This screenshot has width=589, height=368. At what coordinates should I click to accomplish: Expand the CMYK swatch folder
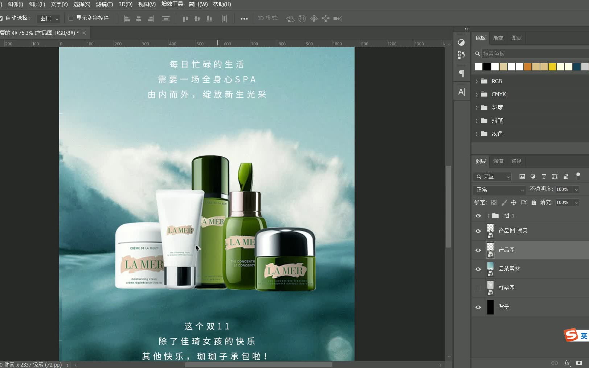coord(476,94)
